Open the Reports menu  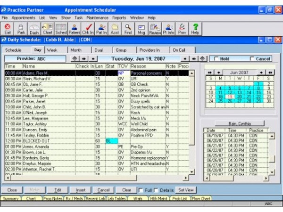119,18
